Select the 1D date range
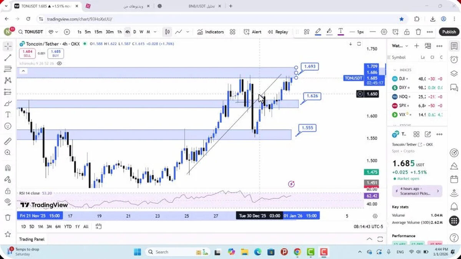Screen dimensions: 461x259 23,226
